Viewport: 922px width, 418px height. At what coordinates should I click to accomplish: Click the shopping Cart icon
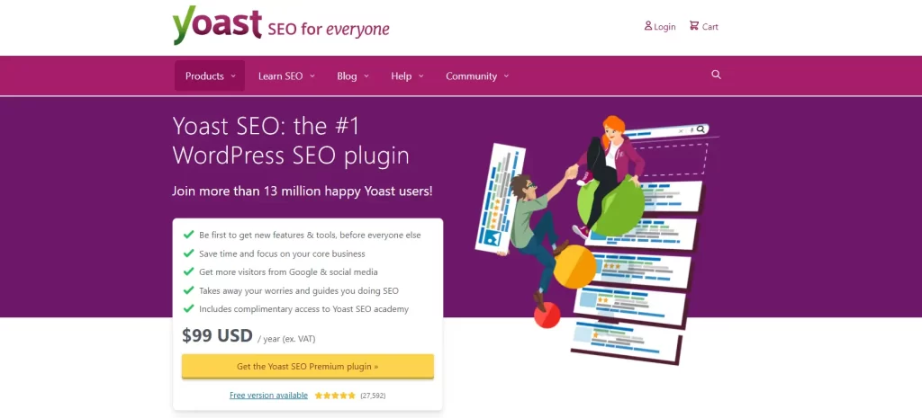[694, 26]
